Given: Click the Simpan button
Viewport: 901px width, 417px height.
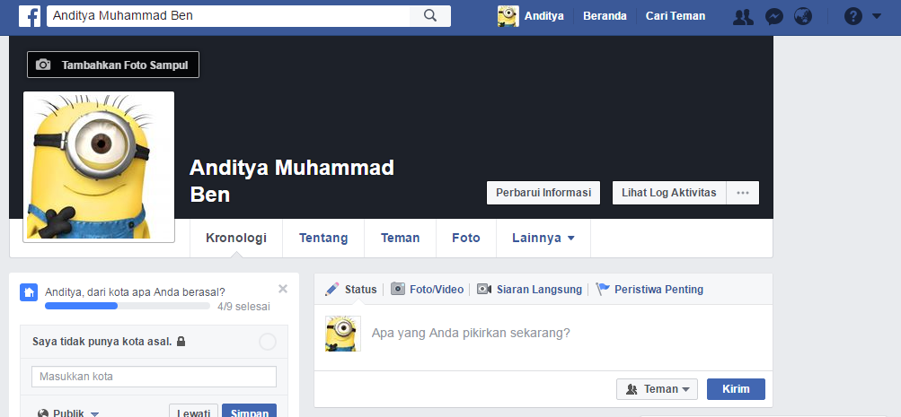Looking at the screenshot, I should pyautogui.click(x=250, y=411).
